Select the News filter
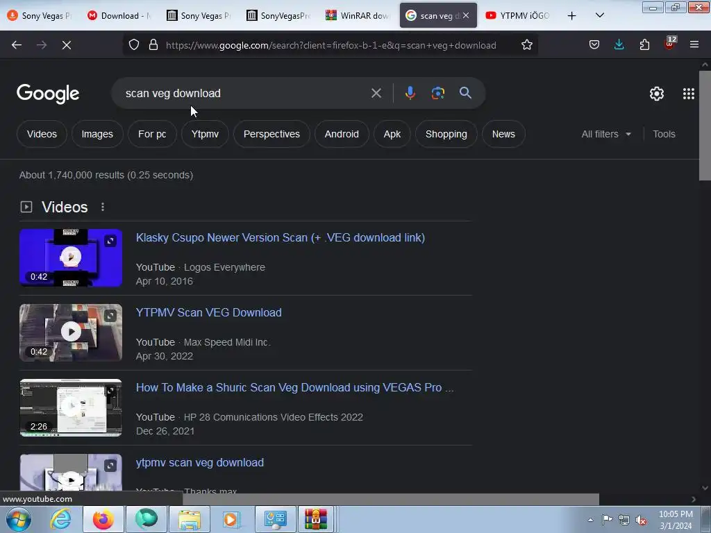This screenshot has width=711, height=533. pyautogui.click(x=503, y=134)
